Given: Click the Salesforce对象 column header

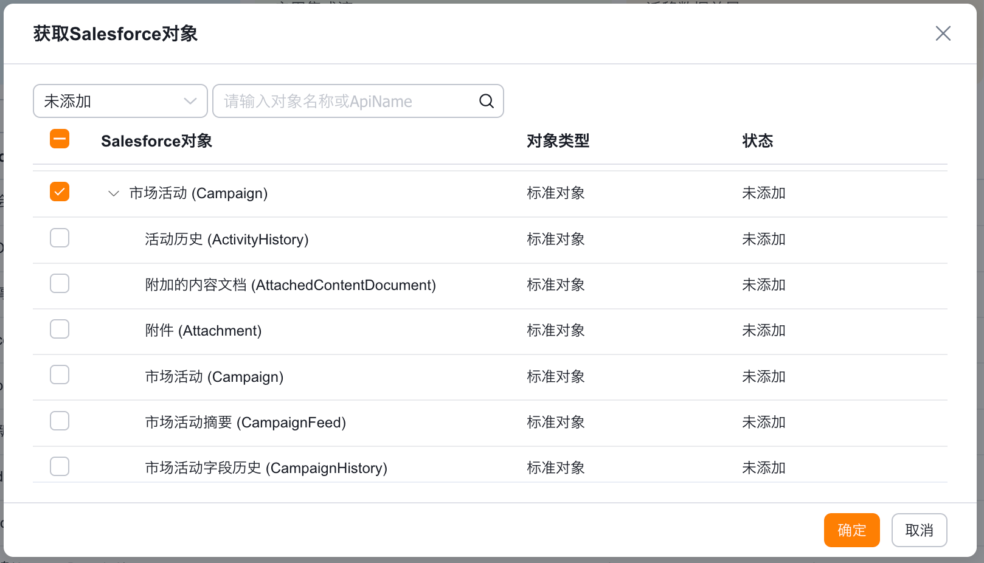Looking at the screenshot, I should [156, 141].
